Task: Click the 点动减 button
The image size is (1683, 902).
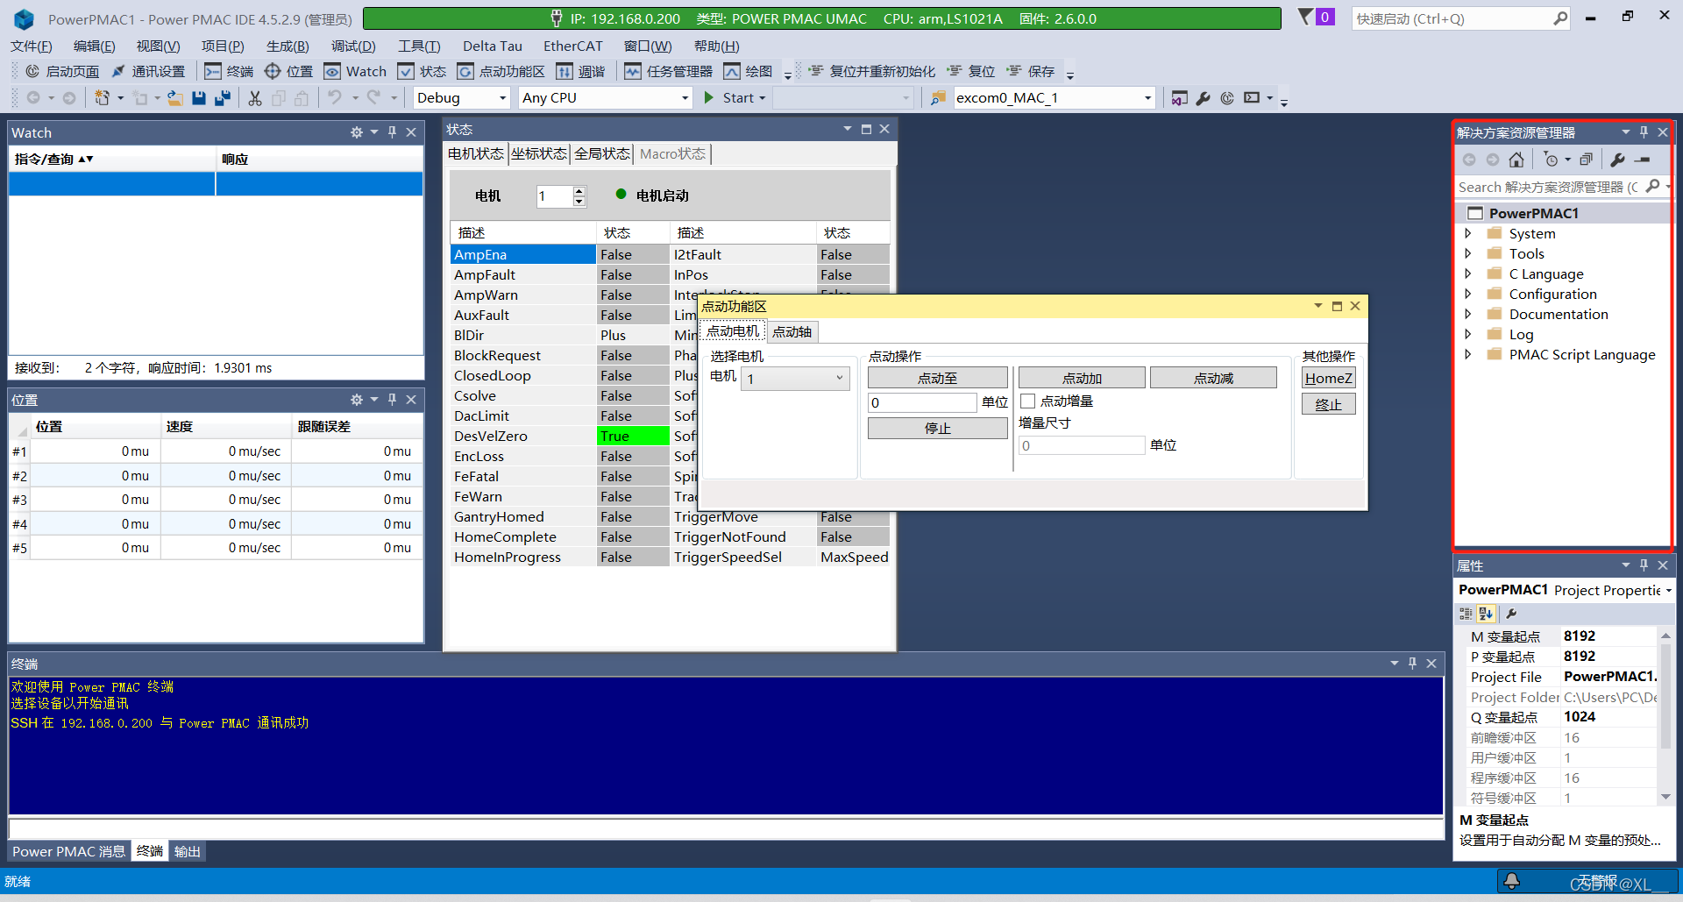Action: 1213,379
